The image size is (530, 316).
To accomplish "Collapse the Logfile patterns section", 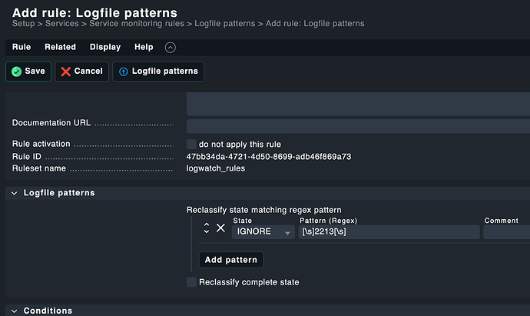I will tap(15, 193).
